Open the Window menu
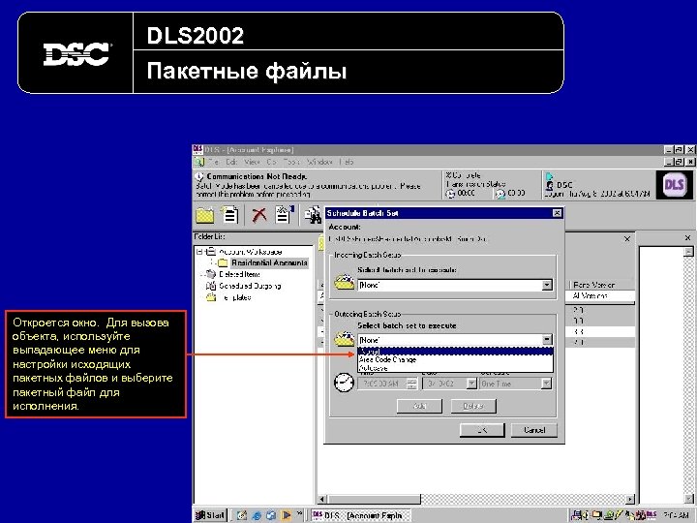 (319, 162)
